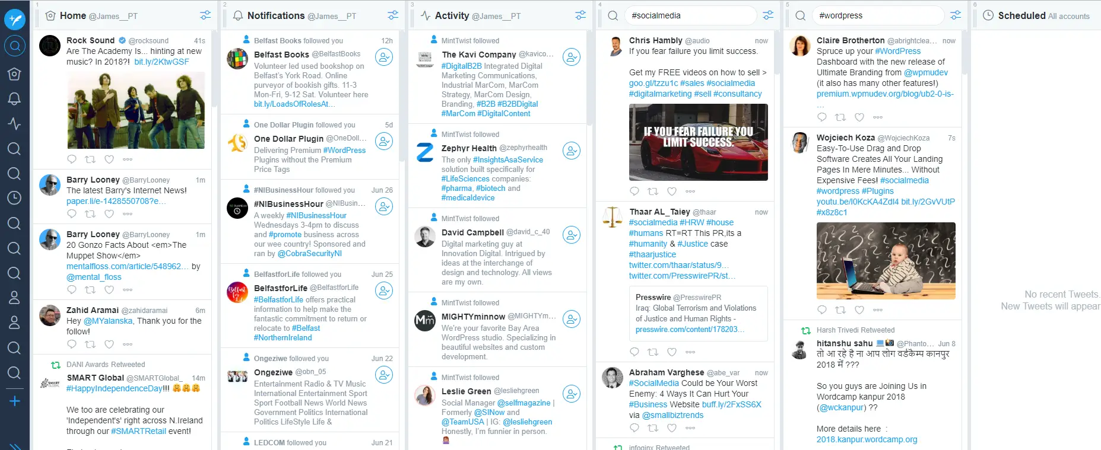Open #wordpress column settings sliders icon
Image resolution: width=1101 pixels, height=450 pixels.
(956, 15)
